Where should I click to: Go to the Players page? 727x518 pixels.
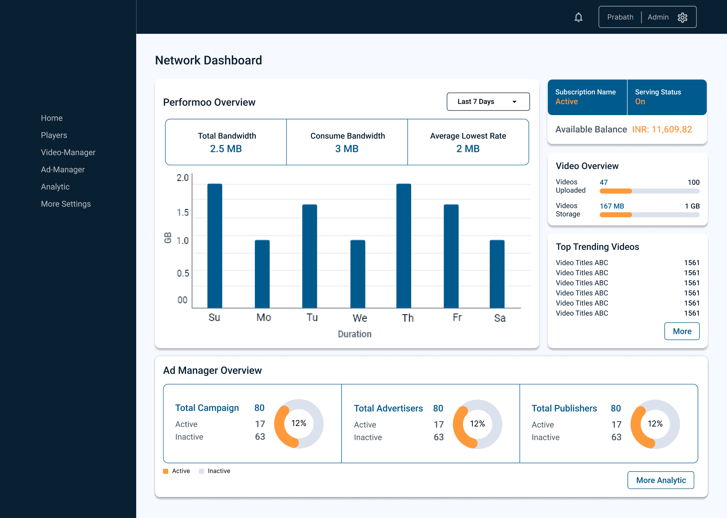54,135
